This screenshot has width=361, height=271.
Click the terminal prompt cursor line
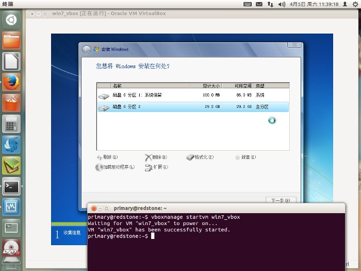[121, 236]
